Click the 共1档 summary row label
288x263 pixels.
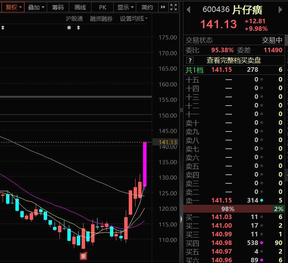pyautogui.click(x=194, y=70)
